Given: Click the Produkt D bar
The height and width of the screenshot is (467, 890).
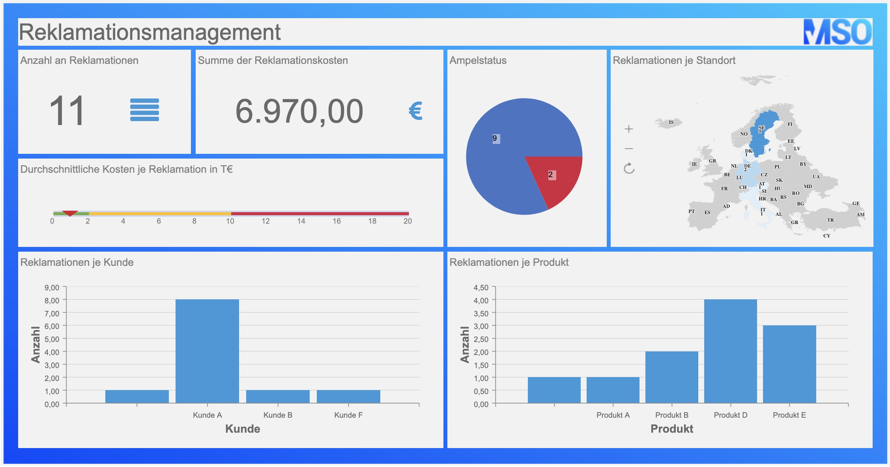Looking at the screenshot, I should 730,351.
